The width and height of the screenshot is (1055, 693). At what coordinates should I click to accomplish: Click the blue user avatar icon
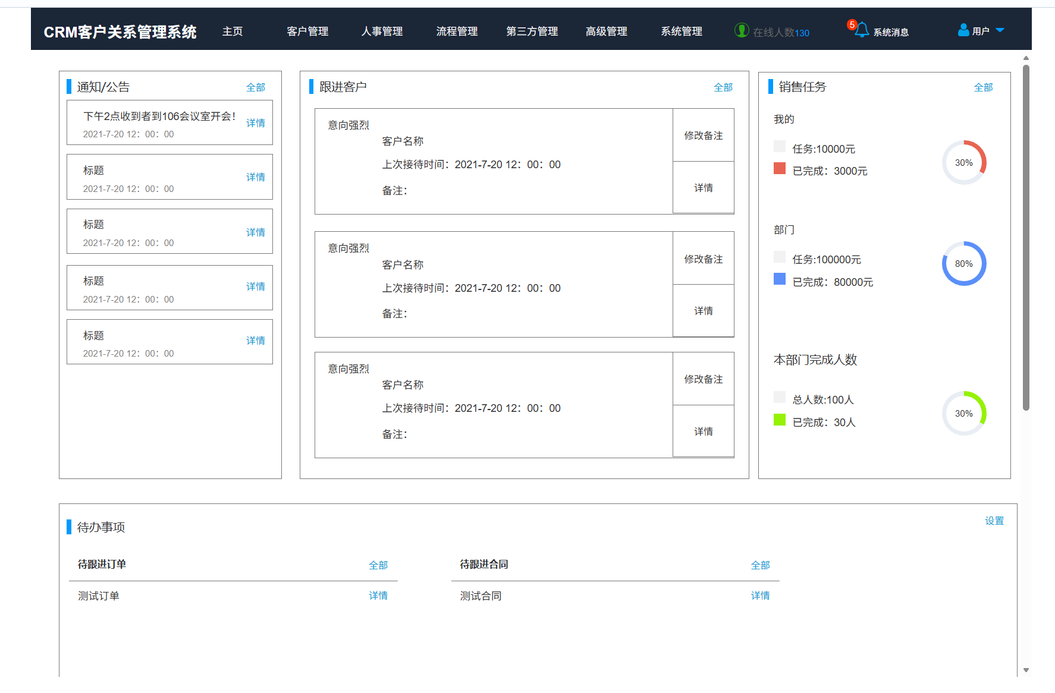click(962, 30)
